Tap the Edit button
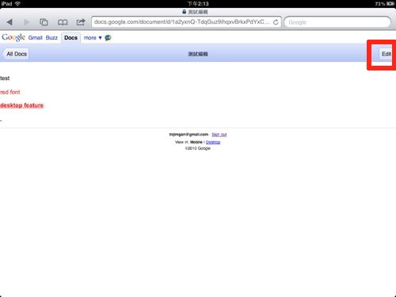Viewport: 396px width, 297px height. click(386, 54)
